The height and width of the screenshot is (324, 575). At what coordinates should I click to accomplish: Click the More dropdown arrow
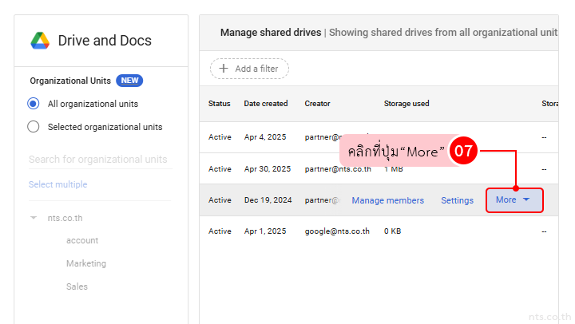[x=526, y=200]
